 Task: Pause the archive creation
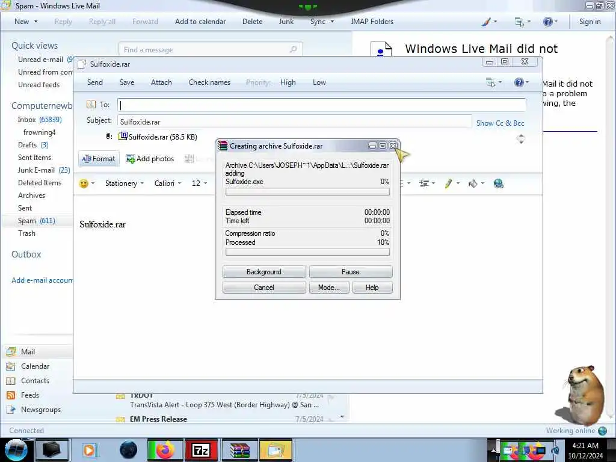click(351, 272)
